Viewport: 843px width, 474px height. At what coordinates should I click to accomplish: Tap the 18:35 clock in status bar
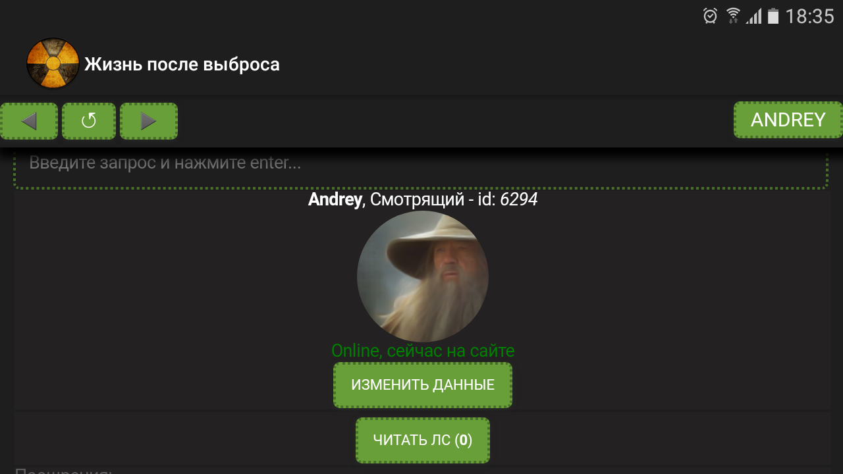(x=809, y=16)
